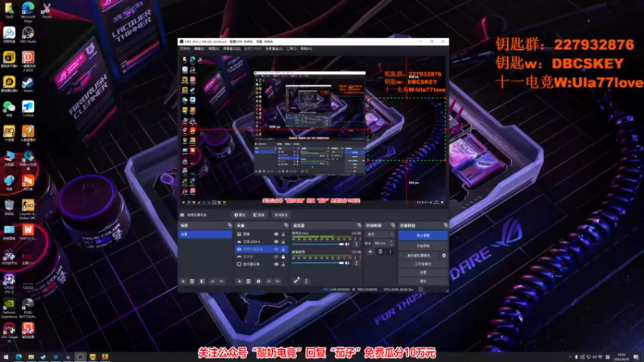This screenshot has width=644, height=362.
Task: Open scene filters icon in Scenes toolbar
Action: (x=202, y=281)
